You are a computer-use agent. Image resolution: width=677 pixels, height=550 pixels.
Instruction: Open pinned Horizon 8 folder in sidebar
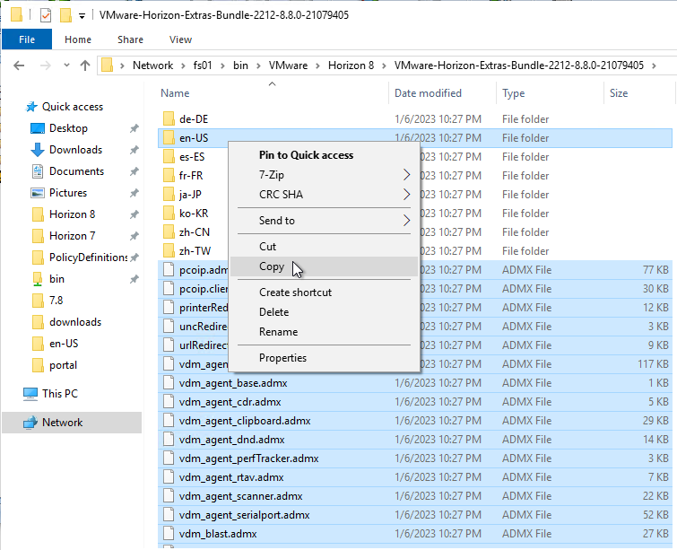[72, 214]
